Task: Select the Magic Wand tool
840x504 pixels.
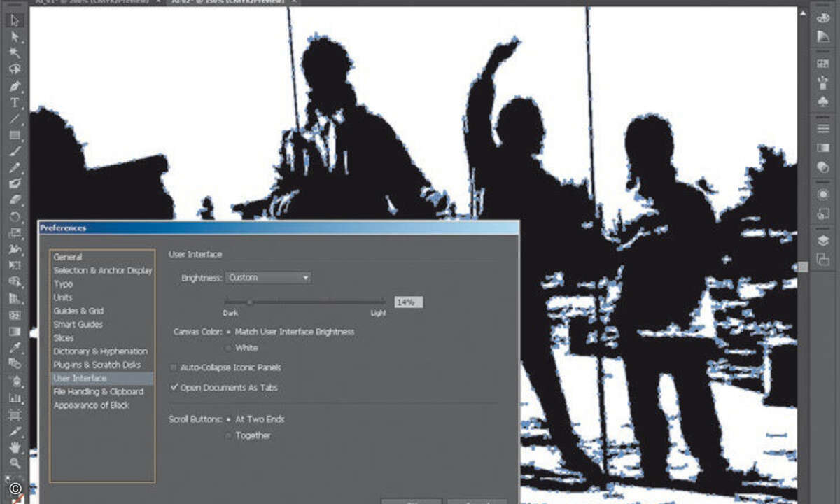Action: tap(14, 53)
